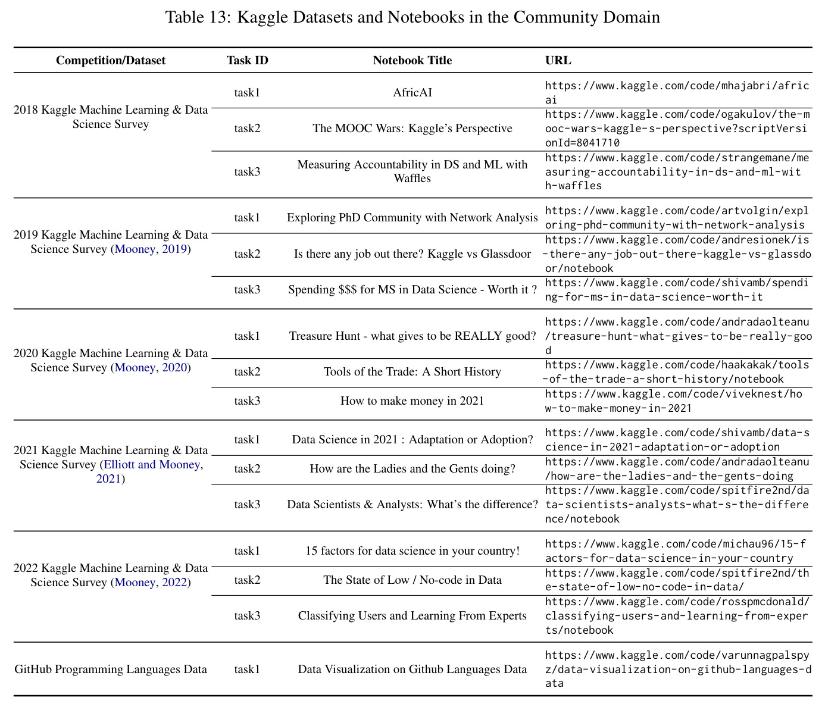Click task1 cell in AfricAI row
This screenshot has height=707, width=825.
248,93
